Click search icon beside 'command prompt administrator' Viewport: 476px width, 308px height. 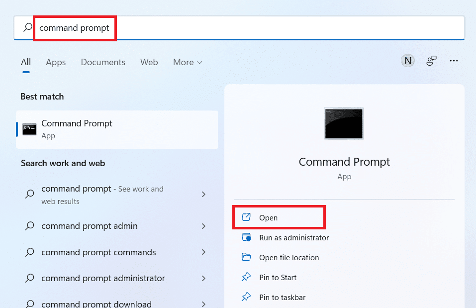[29, 278]
